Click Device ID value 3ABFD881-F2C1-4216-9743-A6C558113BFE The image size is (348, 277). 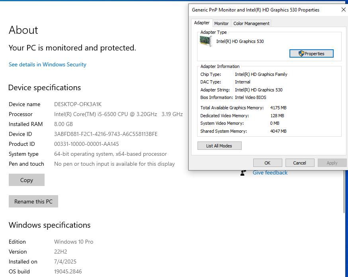[106, 134]
